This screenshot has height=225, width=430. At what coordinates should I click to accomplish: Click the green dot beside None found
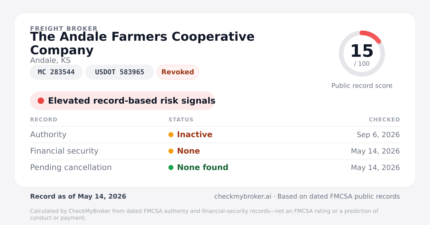[171, 167]
